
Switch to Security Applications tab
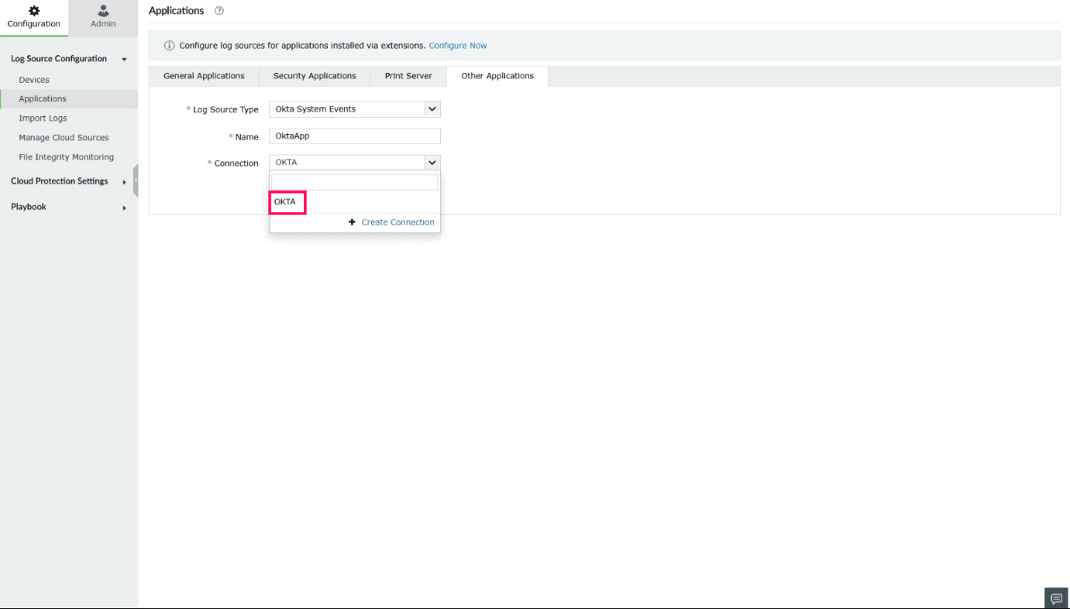(x=315, y=76)
